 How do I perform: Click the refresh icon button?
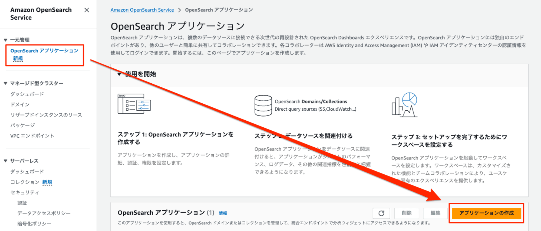coord(381,213)
